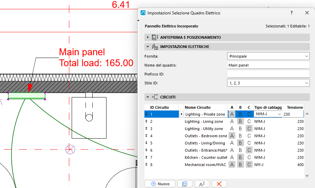Click the red X delete circuit button
This screenshot has width=315, height=188.
[x=219, y=184]
